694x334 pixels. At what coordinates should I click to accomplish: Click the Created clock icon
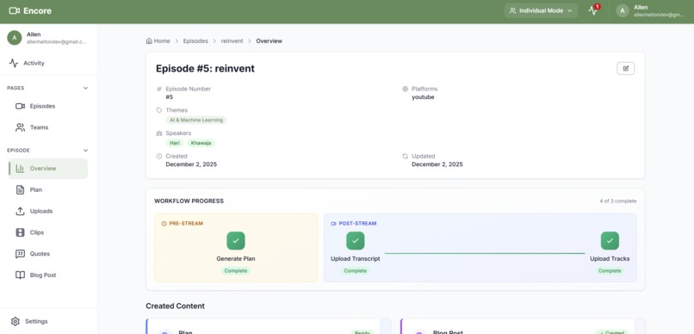[x=159, y=156]
